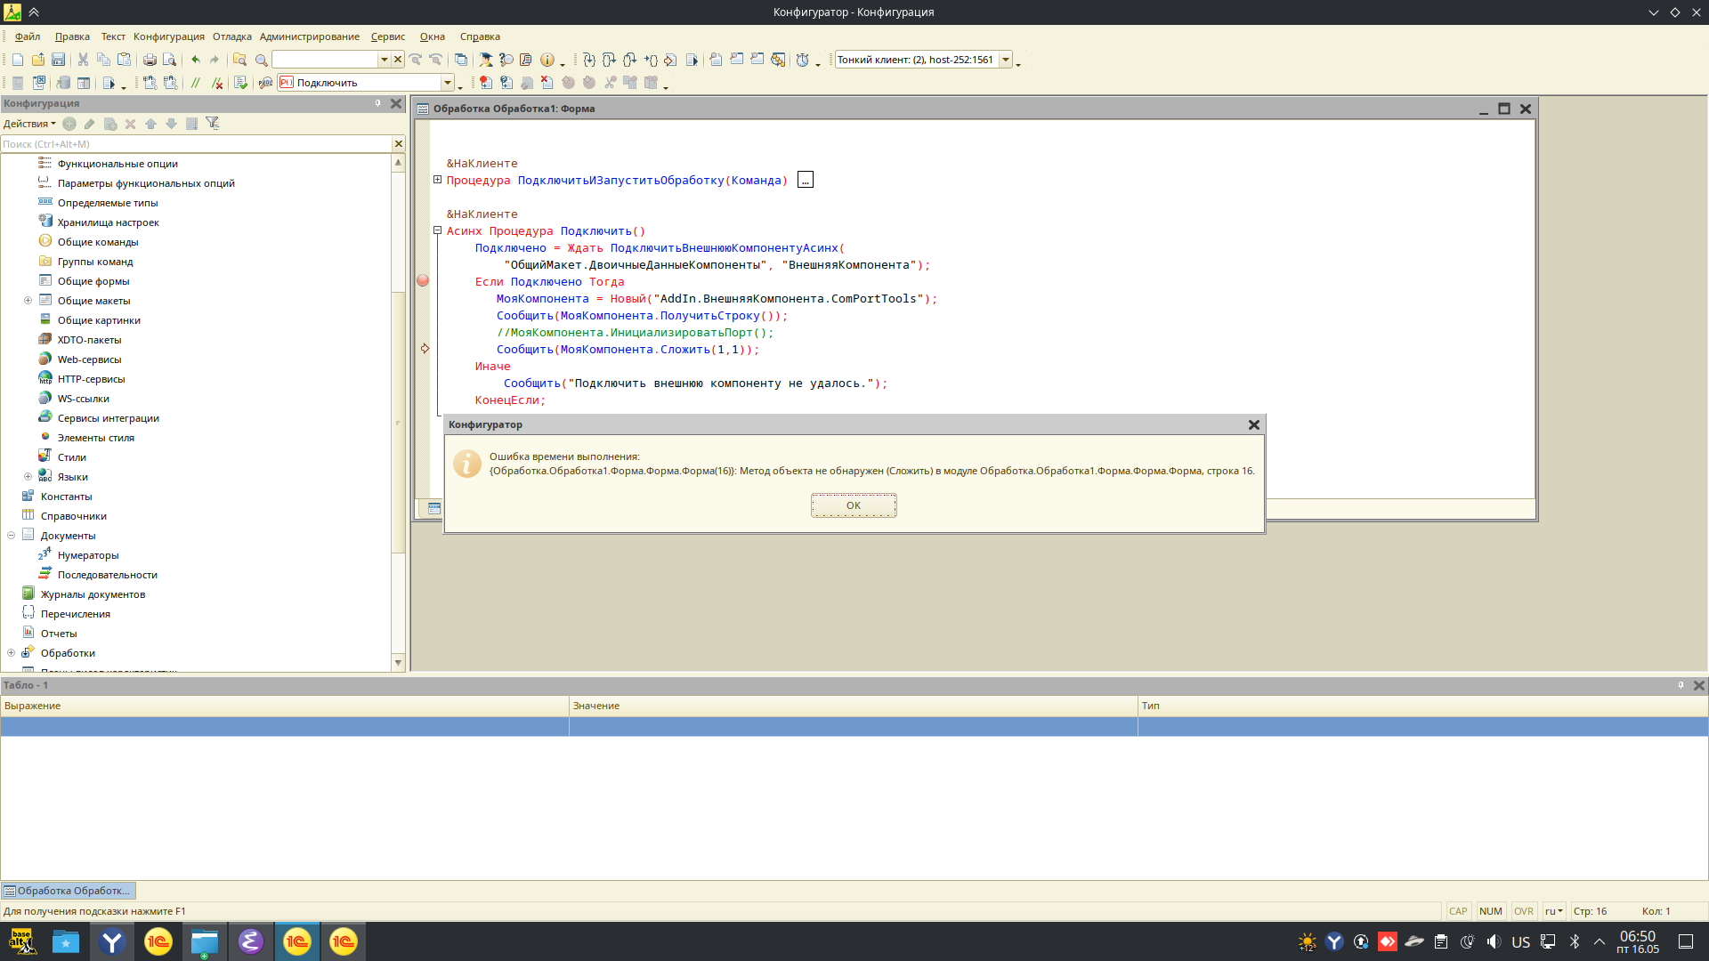This screenshot has height=961, width=1709.
Task: Open the Тонкий клиент launch mode dropdown
Action: click(x=1006, y=60)
